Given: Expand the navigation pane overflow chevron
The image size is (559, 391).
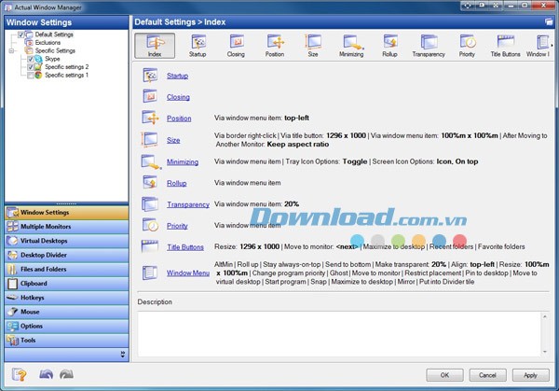Looking at the screenshot, I should tap(123, 355).
